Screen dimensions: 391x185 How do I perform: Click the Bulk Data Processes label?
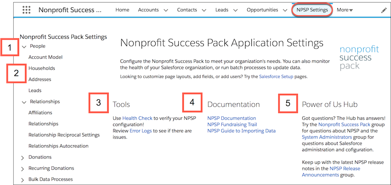point(50,179)
